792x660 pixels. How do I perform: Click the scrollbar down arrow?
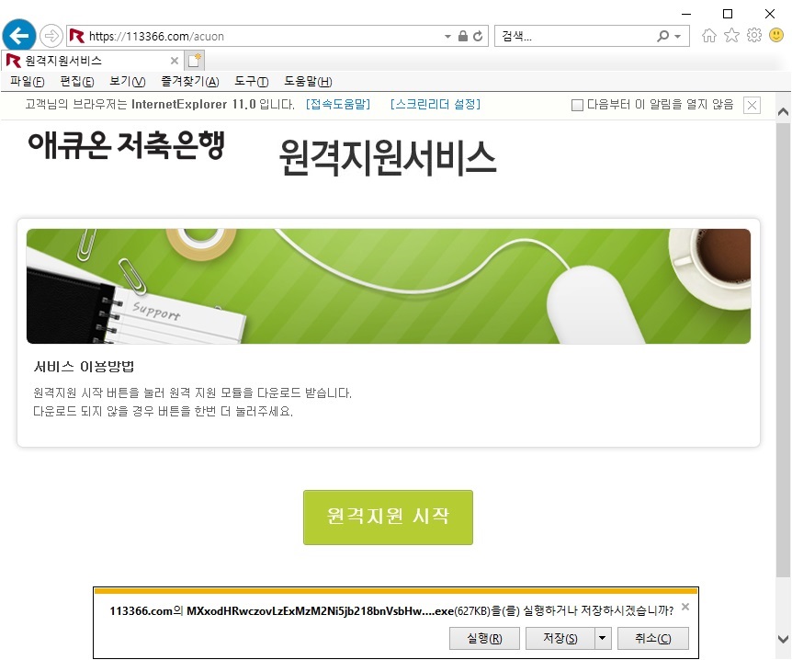[x=784, y=638]
